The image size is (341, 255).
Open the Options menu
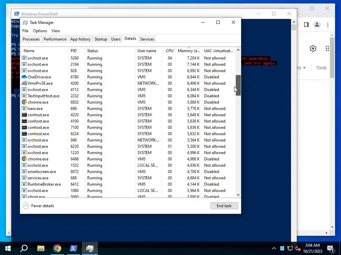coord(40,31)
